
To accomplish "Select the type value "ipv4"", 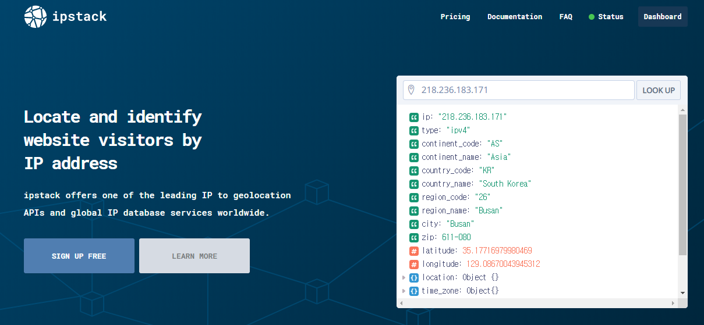I will click(458, 130).
